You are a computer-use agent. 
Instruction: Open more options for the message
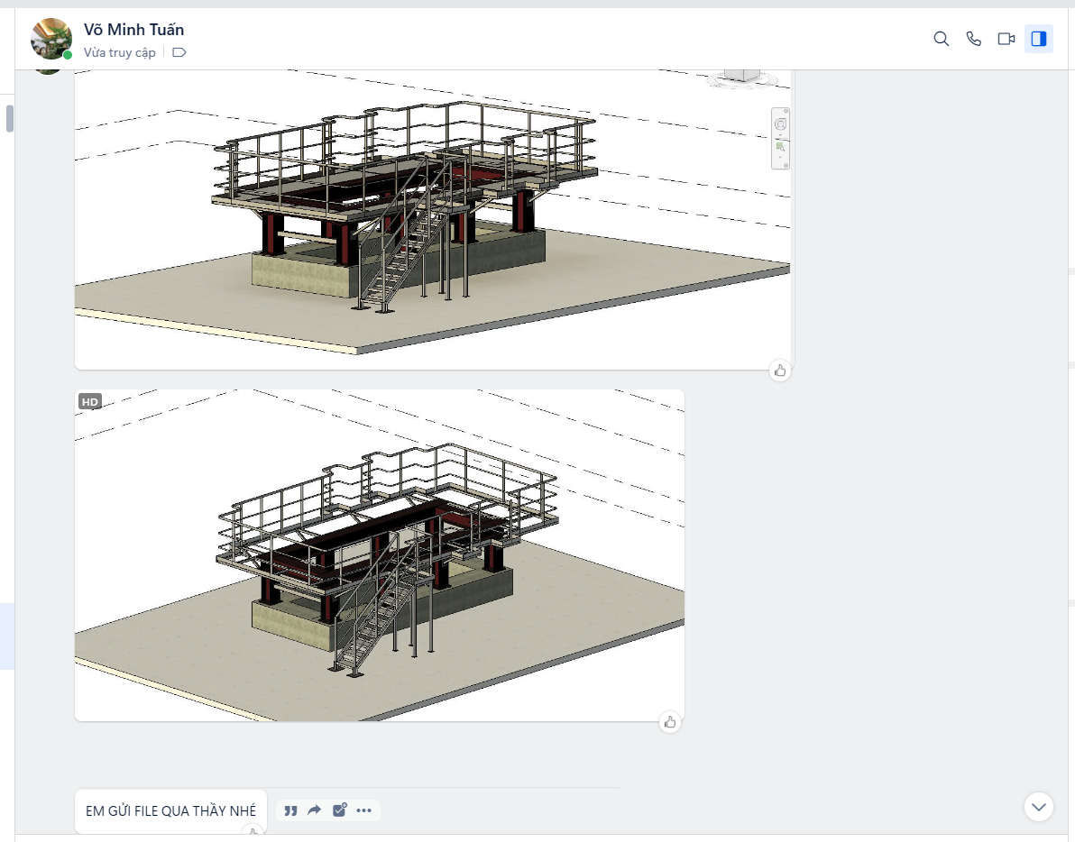[363, 810]
